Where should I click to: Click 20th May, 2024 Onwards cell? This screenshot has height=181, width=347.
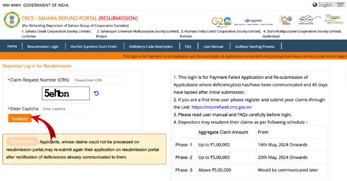292,157
